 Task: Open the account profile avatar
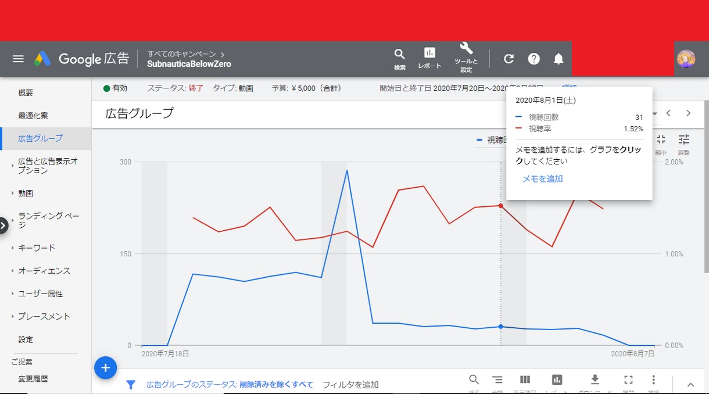[686, 59]
